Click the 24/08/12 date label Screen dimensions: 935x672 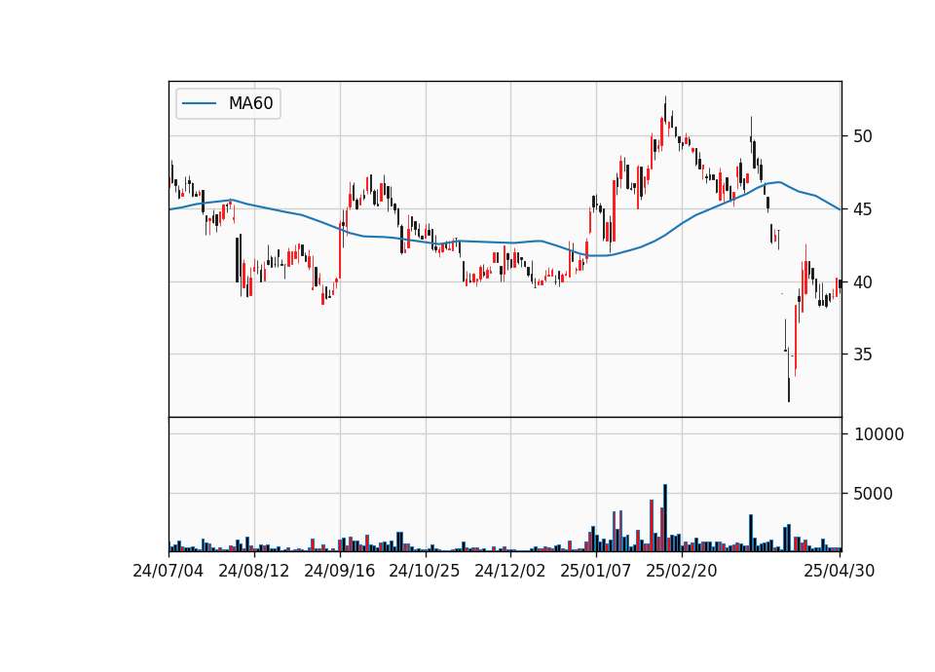254,571
